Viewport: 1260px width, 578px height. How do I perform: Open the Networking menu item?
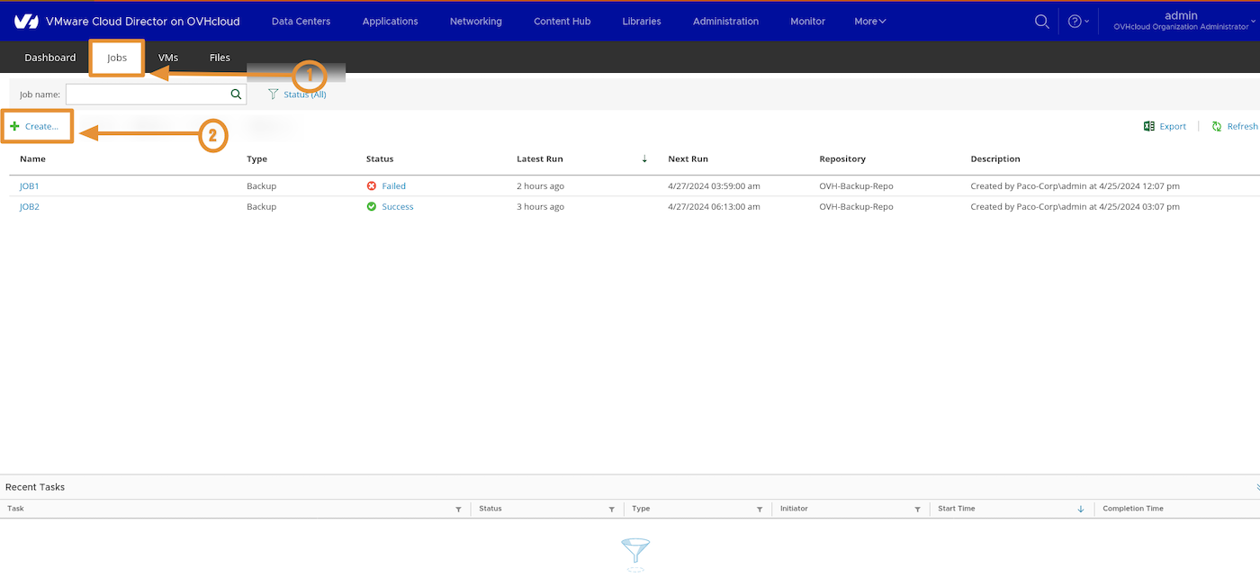[475, 21]
